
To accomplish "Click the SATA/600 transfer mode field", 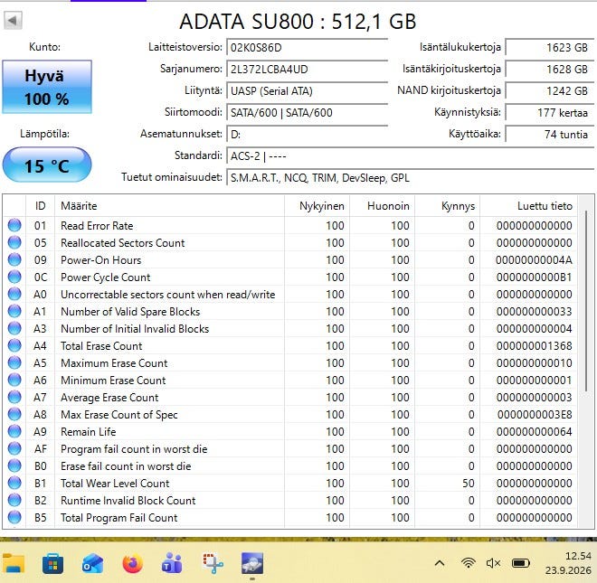I will [x=307, y=113].
